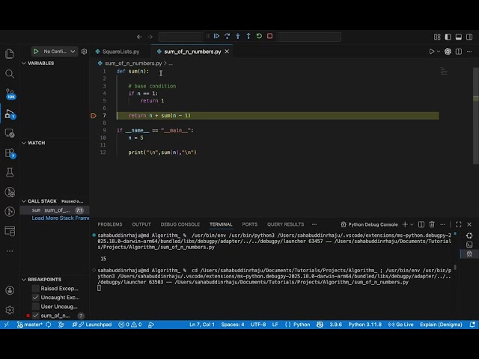This screenshot has width=479, height=359.
Task: Click Go Live in the status bar
Action: [x=400, y=325]
